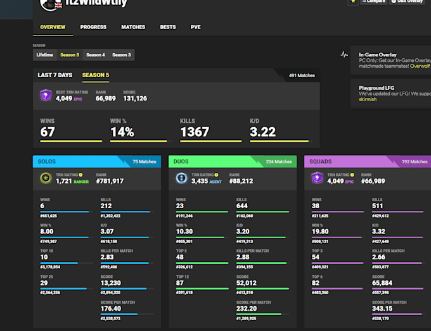Click the SQUADS panel header
This screenshot has width=431, height=331.
pyautogui.click(x=368, y=161)
